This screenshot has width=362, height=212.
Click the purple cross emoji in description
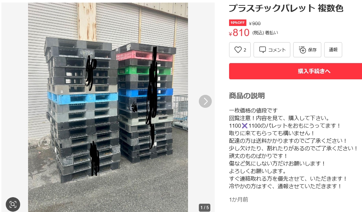coord(245,125)
